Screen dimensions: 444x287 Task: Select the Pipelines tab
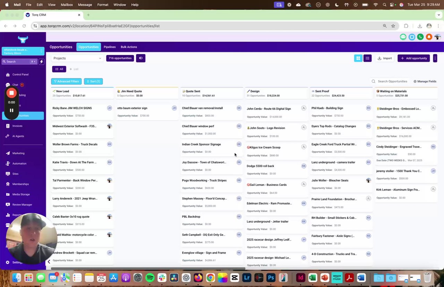pos(110,47)
